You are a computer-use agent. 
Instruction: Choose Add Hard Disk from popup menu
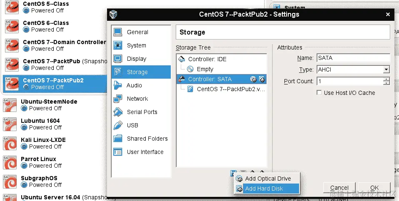tap(267, 189)
